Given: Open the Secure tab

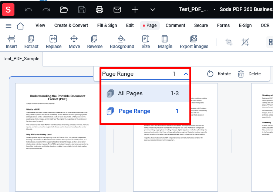Looking at the screenshot, I should coord(201,25).
